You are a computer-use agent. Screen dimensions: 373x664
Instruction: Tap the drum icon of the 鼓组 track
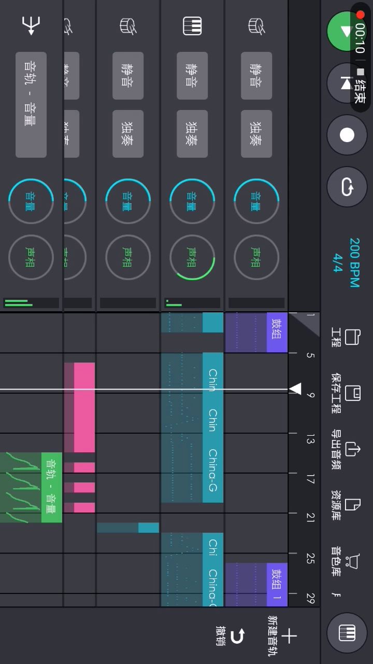point(256,26)
